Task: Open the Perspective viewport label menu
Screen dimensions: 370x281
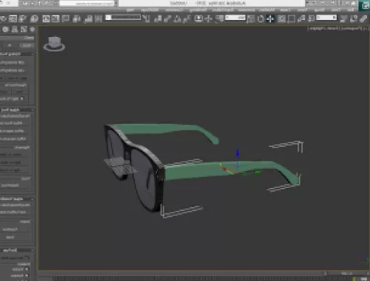Action: tap(351, 29)
